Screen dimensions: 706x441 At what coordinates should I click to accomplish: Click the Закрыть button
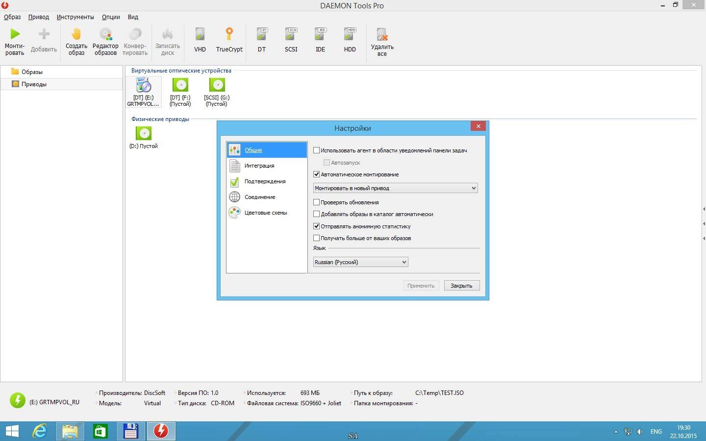461,286
